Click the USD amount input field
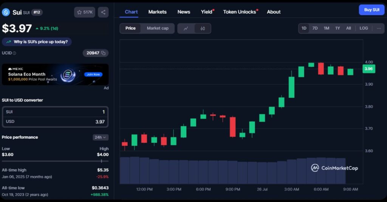The height and width of the screenshot is (202, 387). [55, 122]
